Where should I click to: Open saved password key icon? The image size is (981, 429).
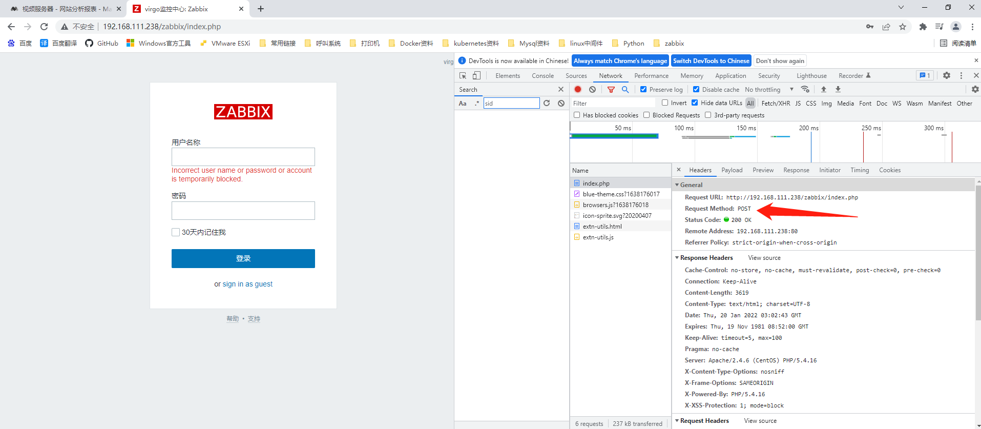[x=870, y=27]
